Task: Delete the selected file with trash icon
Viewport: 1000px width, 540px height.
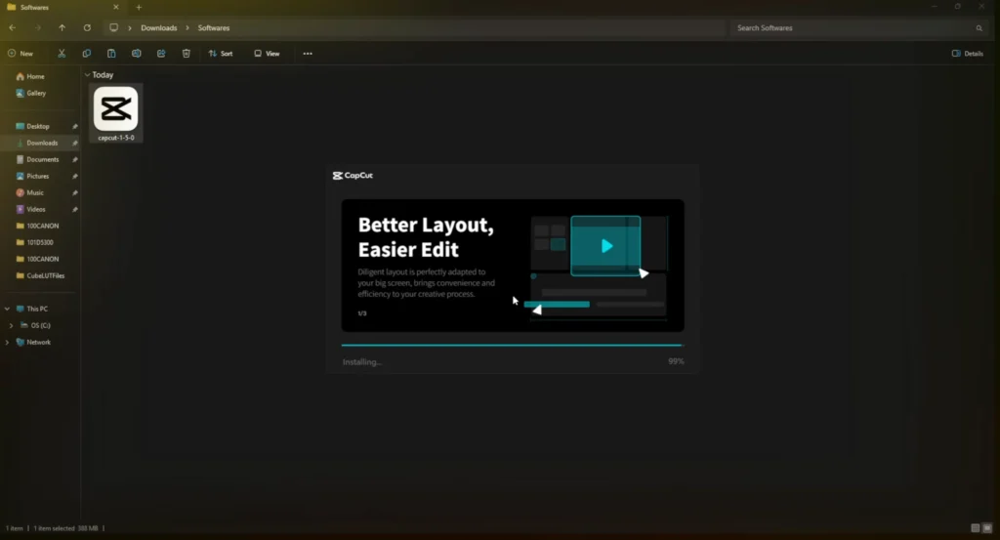Action: 187,54
